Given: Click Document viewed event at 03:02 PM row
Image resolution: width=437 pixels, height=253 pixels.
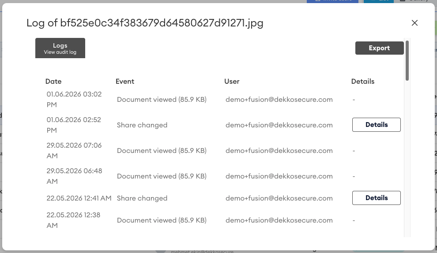Looking at the screenshot, I should (x=162, y=100).
